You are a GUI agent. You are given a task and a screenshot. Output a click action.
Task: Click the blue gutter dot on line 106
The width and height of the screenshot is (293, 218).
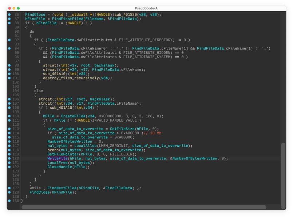pos(9,99)
